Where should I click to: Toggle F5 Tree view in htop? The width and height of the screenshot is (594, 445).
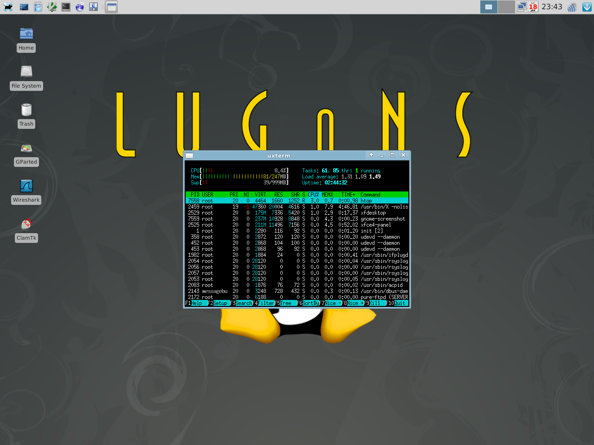click(285, 303)
